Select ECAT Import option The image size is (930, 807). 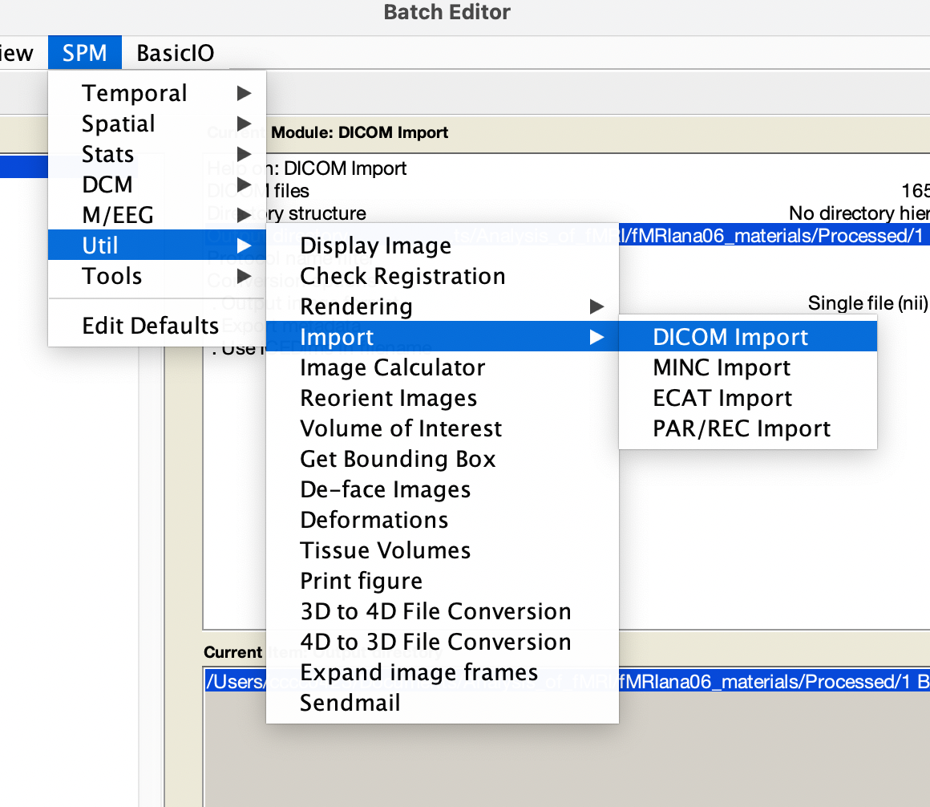722,398
